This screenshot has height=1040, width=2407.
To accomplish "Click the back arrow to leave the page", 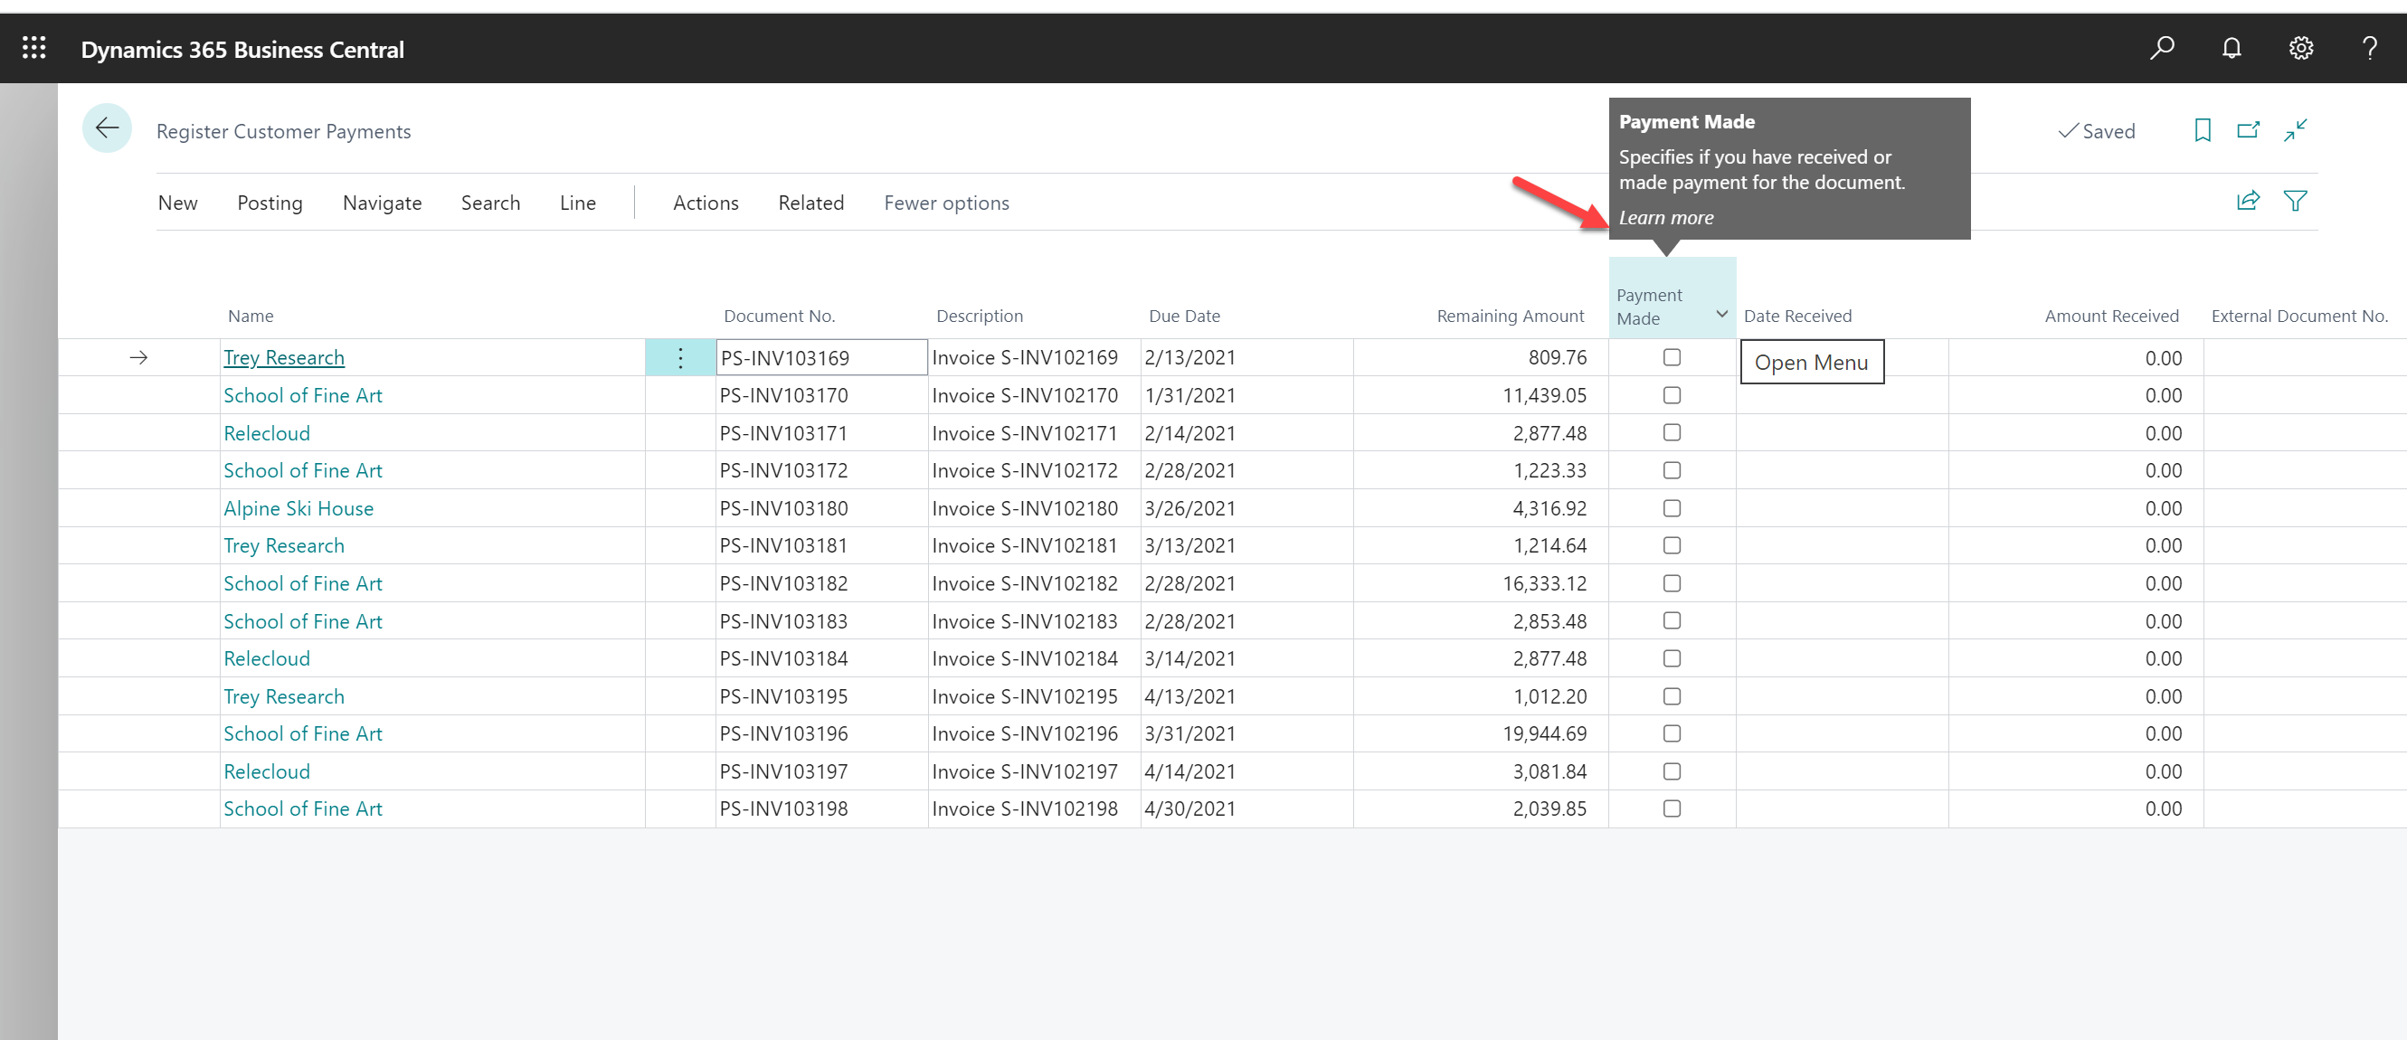I will click(107, 128).
